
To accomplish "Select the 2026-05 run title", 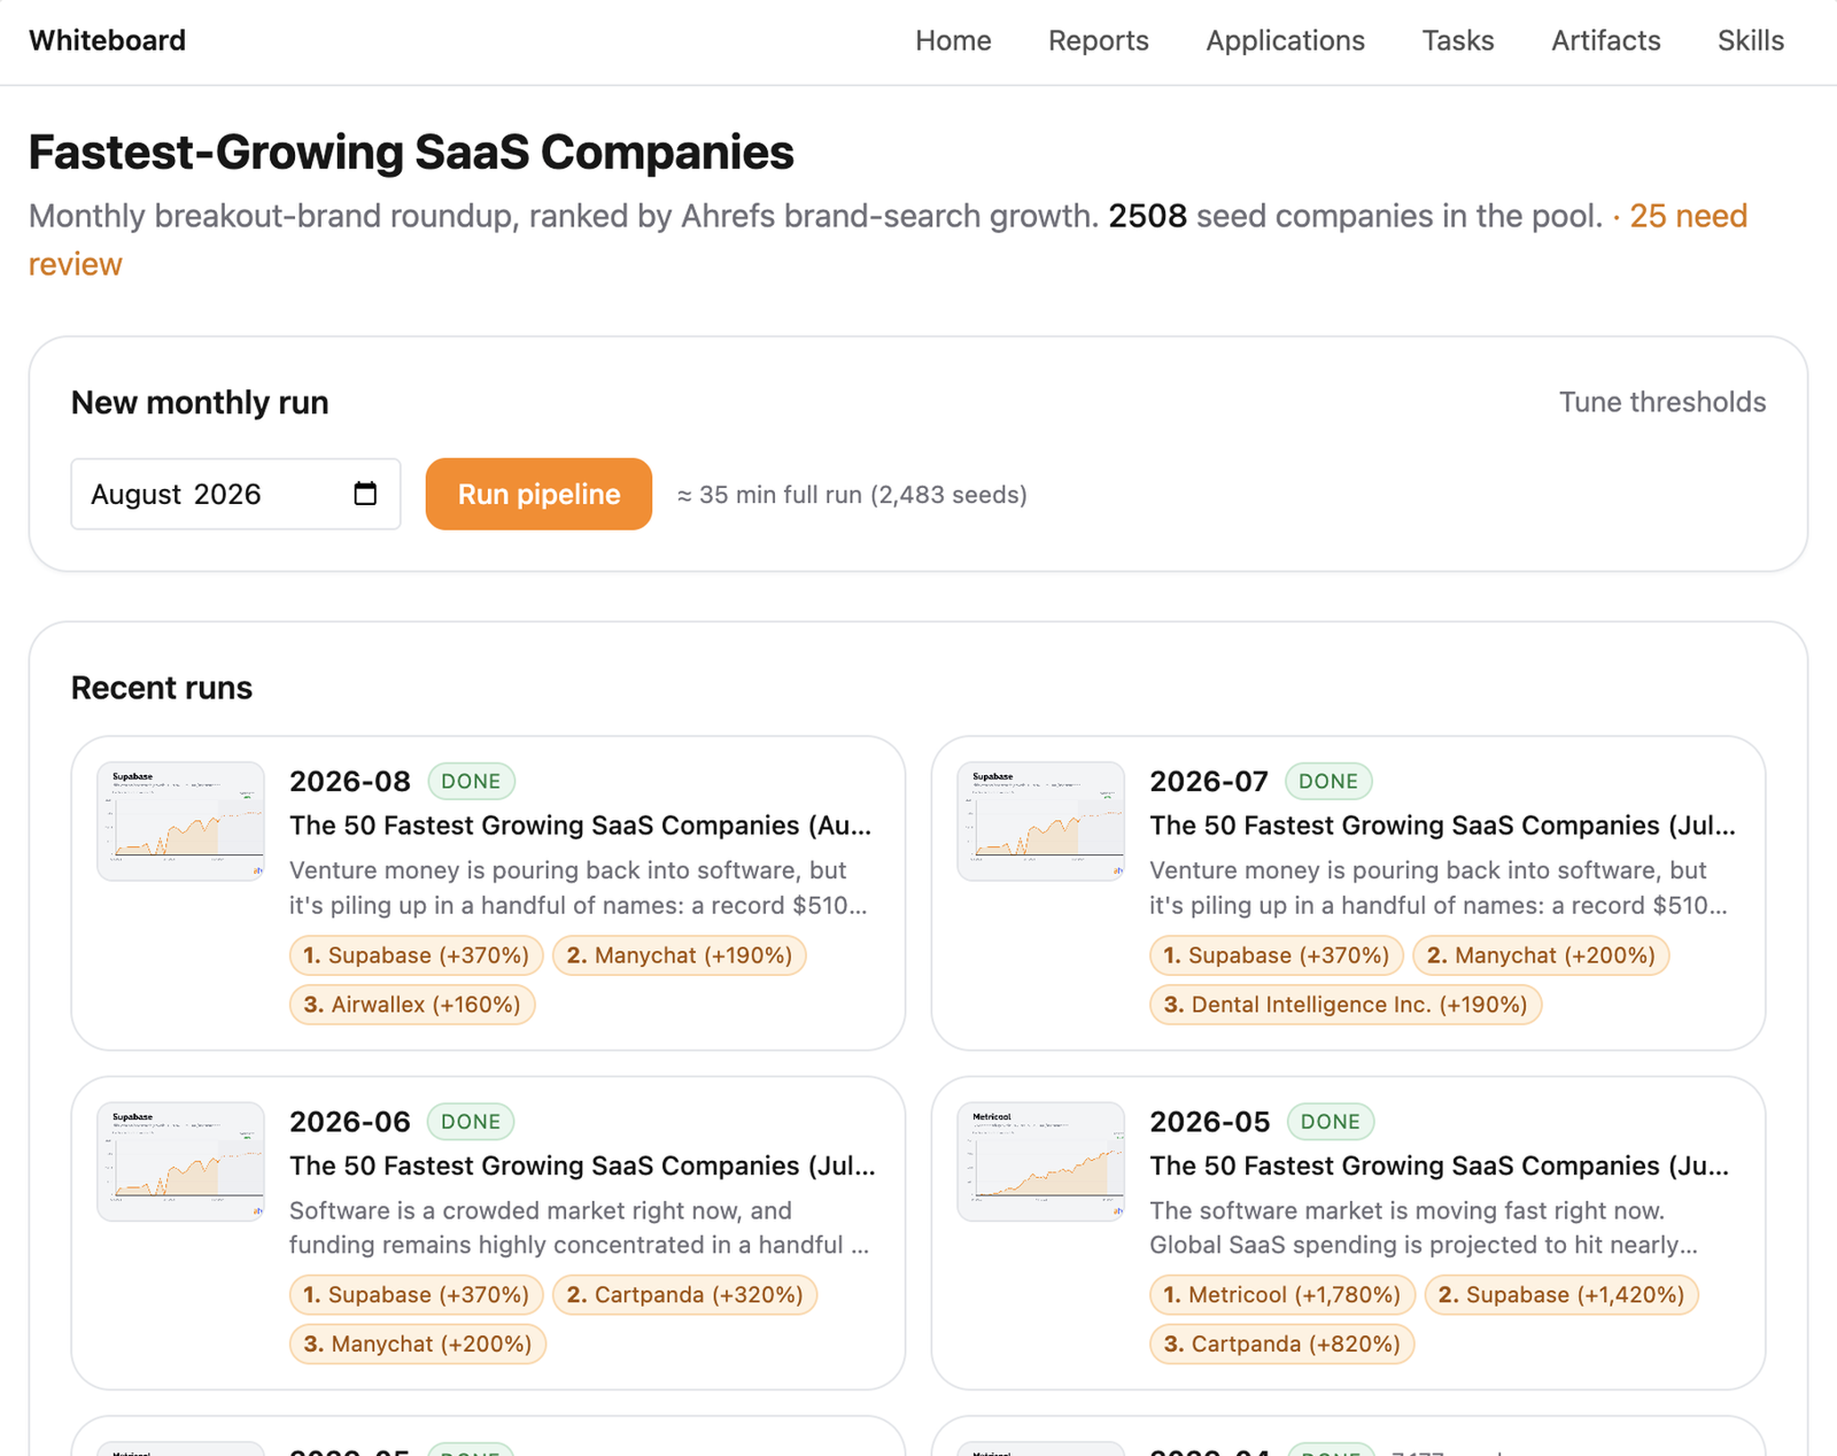I will (x=1439, y=1165).
